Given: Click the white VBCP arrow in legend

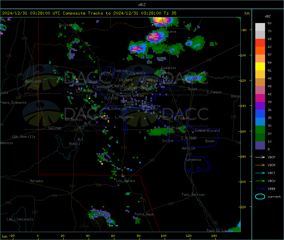Looking at the screenshot, I should tap(260, 157).
